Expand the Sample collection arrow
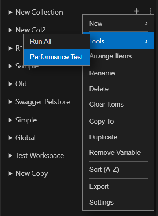Viewport: 158px width, 216px height. [10, 66]
